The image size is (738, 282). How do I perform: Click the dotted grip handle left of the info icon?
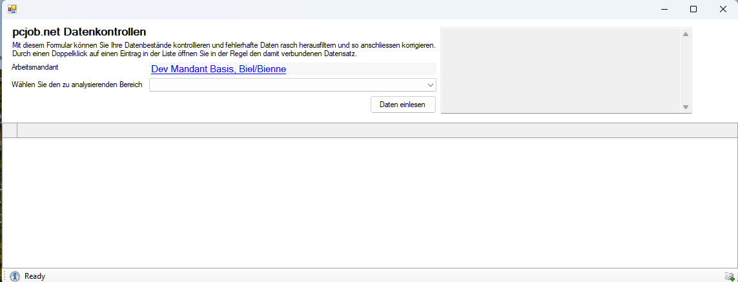(x=4, y=276)
